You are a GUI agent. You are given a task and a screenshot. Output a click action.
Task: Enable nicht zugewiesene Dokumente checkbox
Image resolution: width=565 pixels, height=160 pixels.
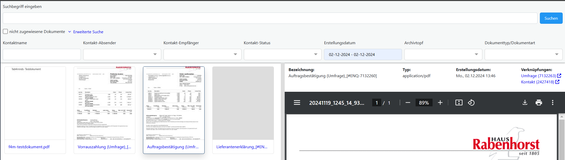point(5,31)
